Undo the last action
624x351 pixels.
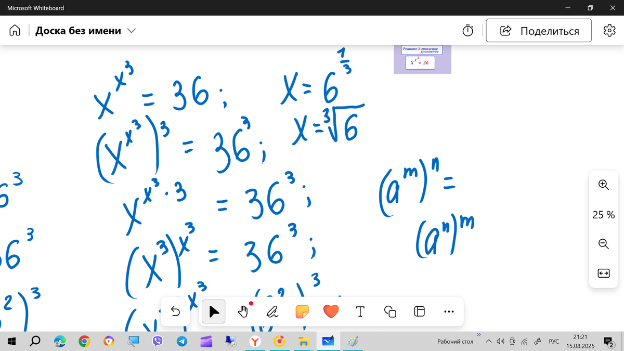tap(175, 311)
